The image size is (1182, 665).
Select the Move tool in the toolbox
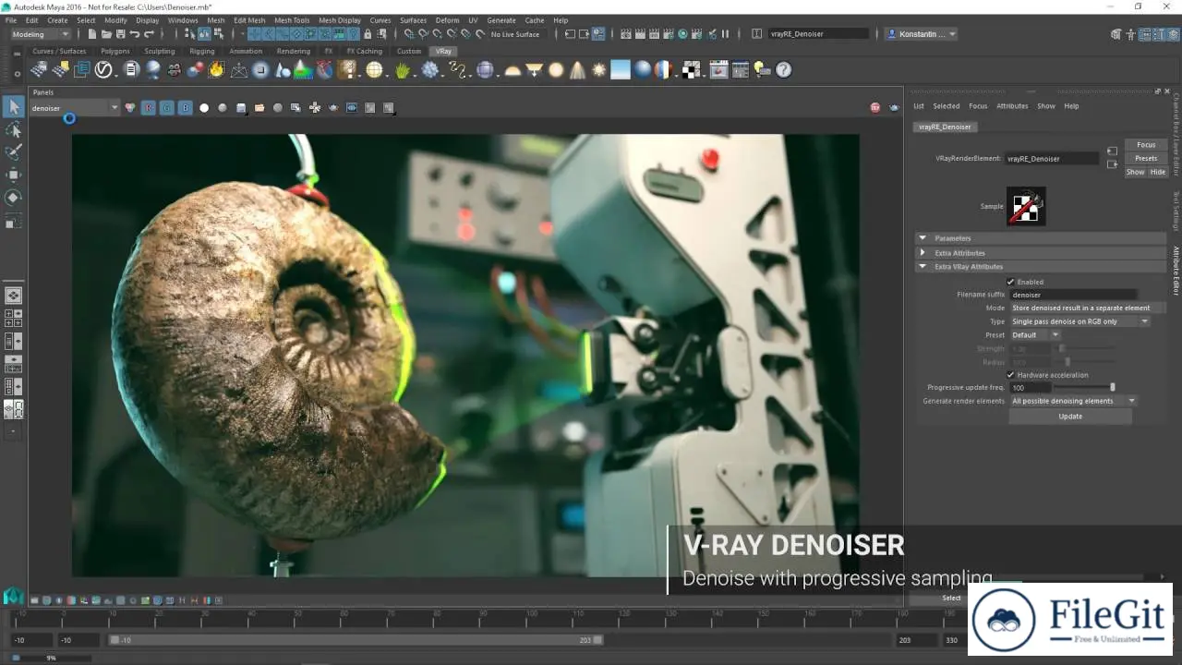[x=13, y=175]
